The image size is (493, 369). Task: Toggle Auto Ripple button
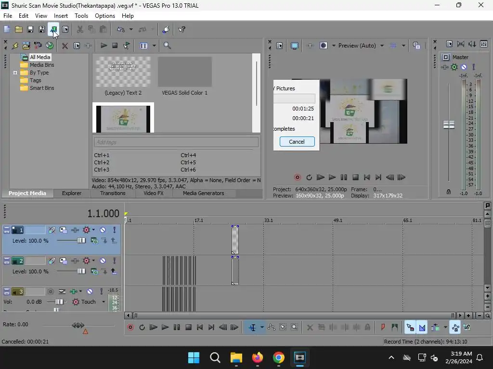tap(435, 328)
